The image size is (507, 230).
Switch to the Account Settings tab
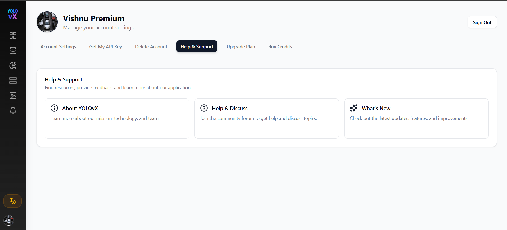click(x=58, y=47)
